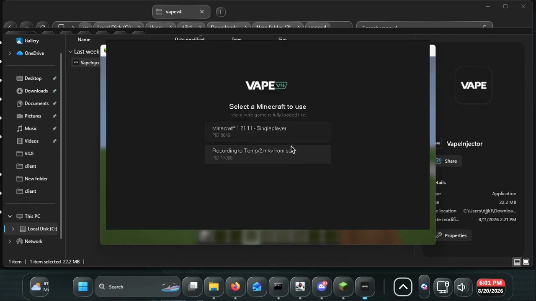Expand the Local Disk (C:) node
The height and width of the screenshot is (301, 536).
pyautogui.click(x=13, y=229)
